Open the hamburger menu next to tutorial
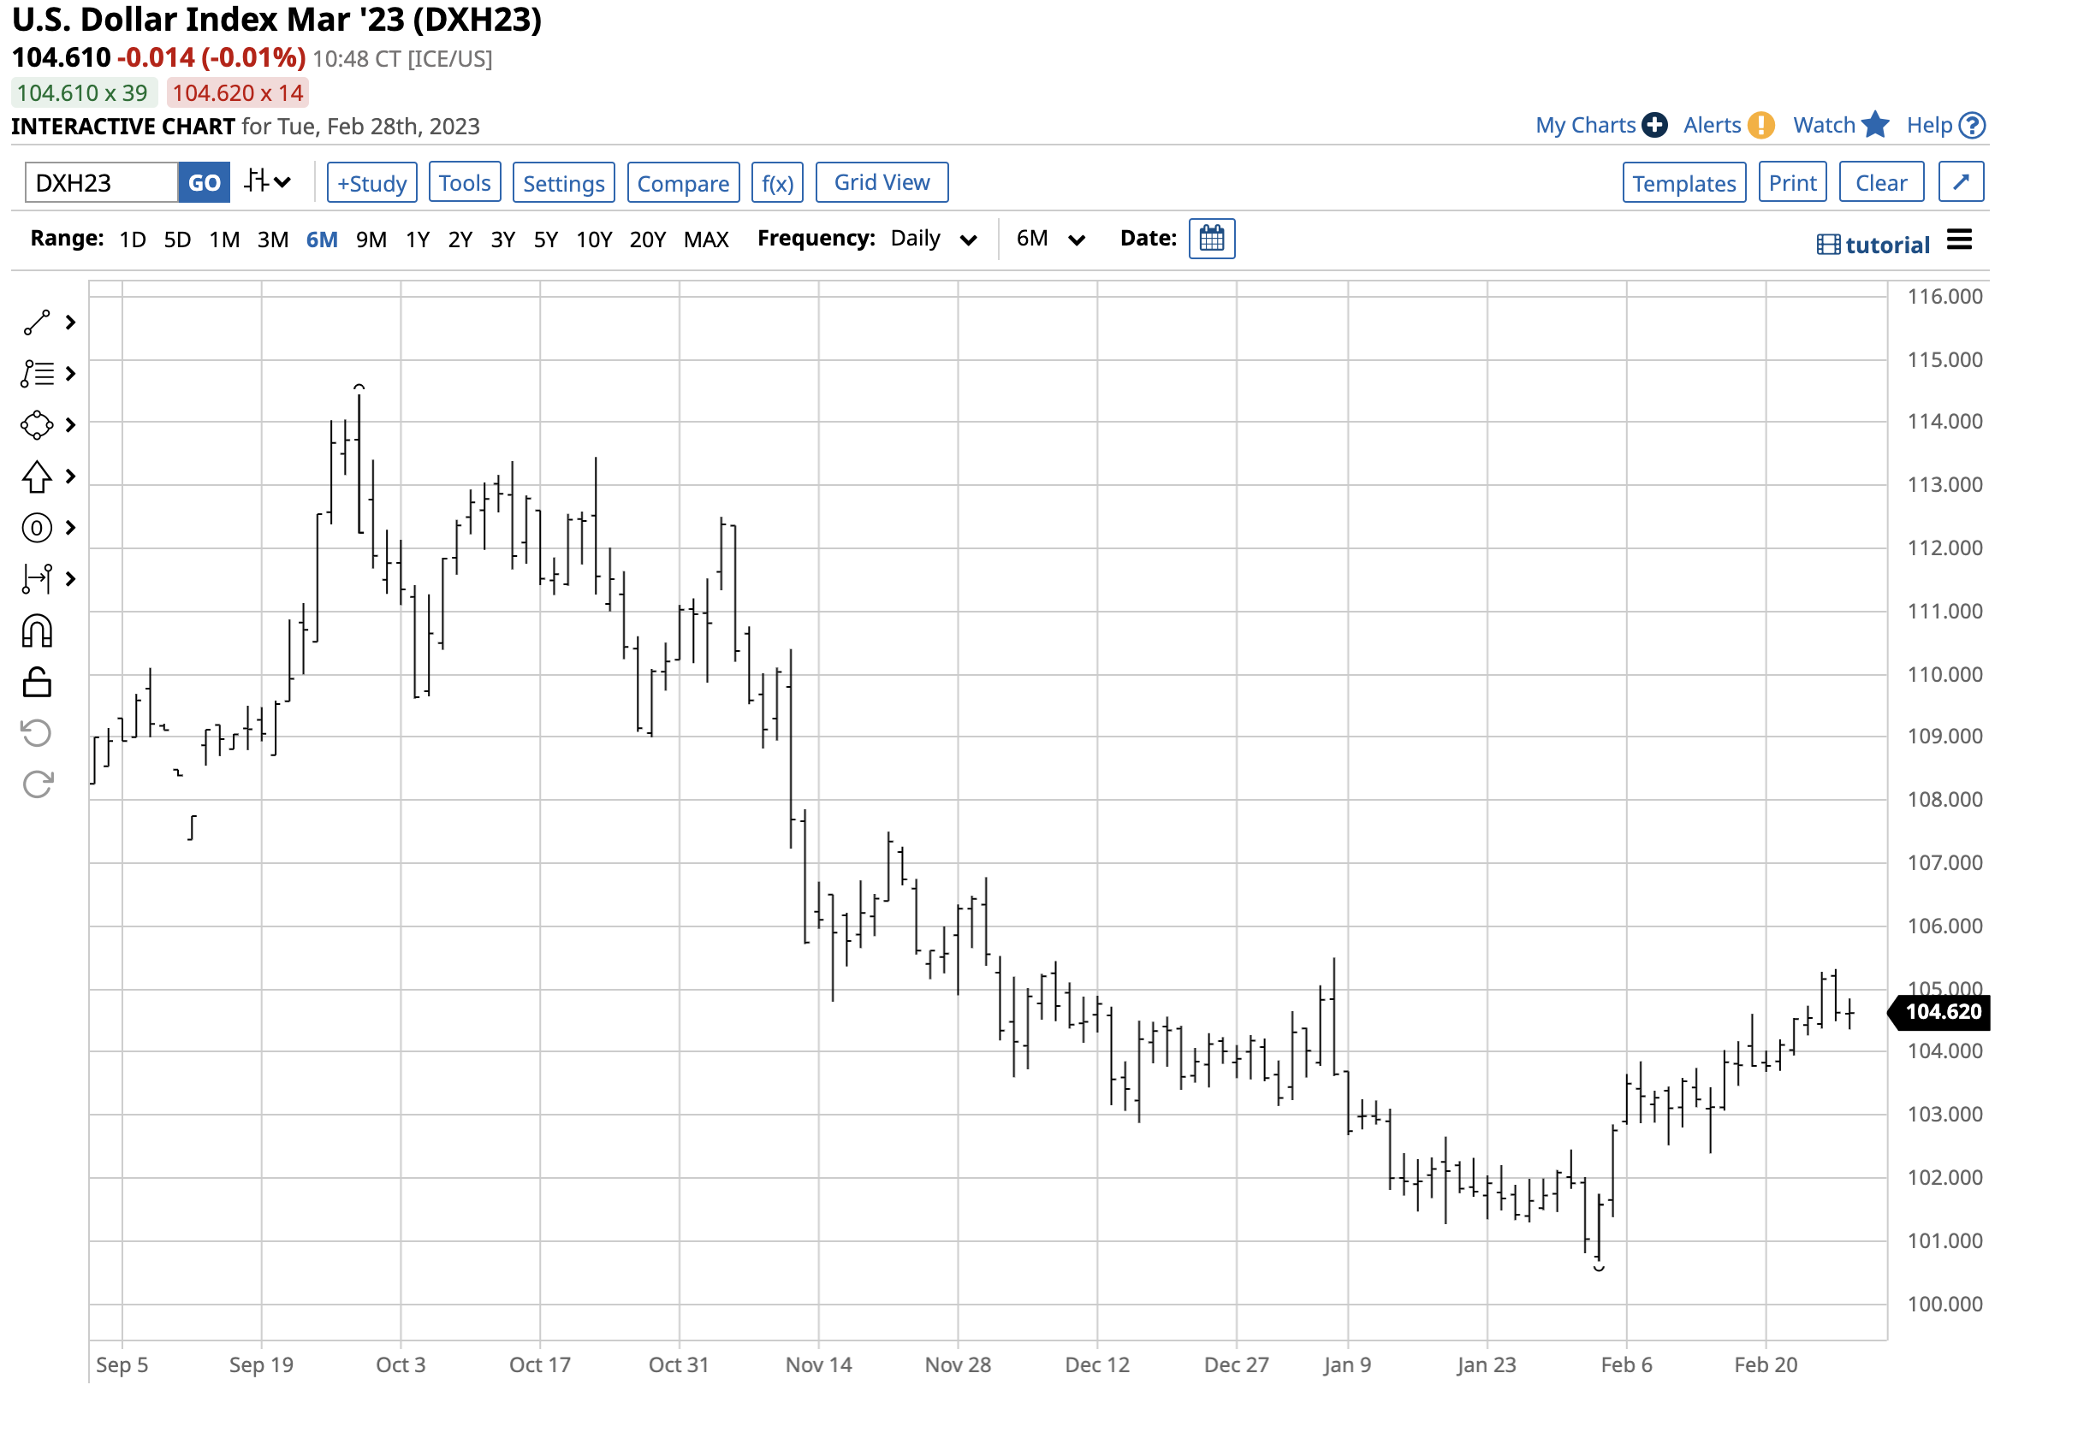The width and height of the screenshot is (2078, 1444). point(1958,240)
